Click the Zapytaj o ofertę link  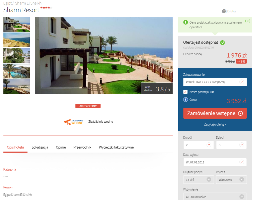215,124
